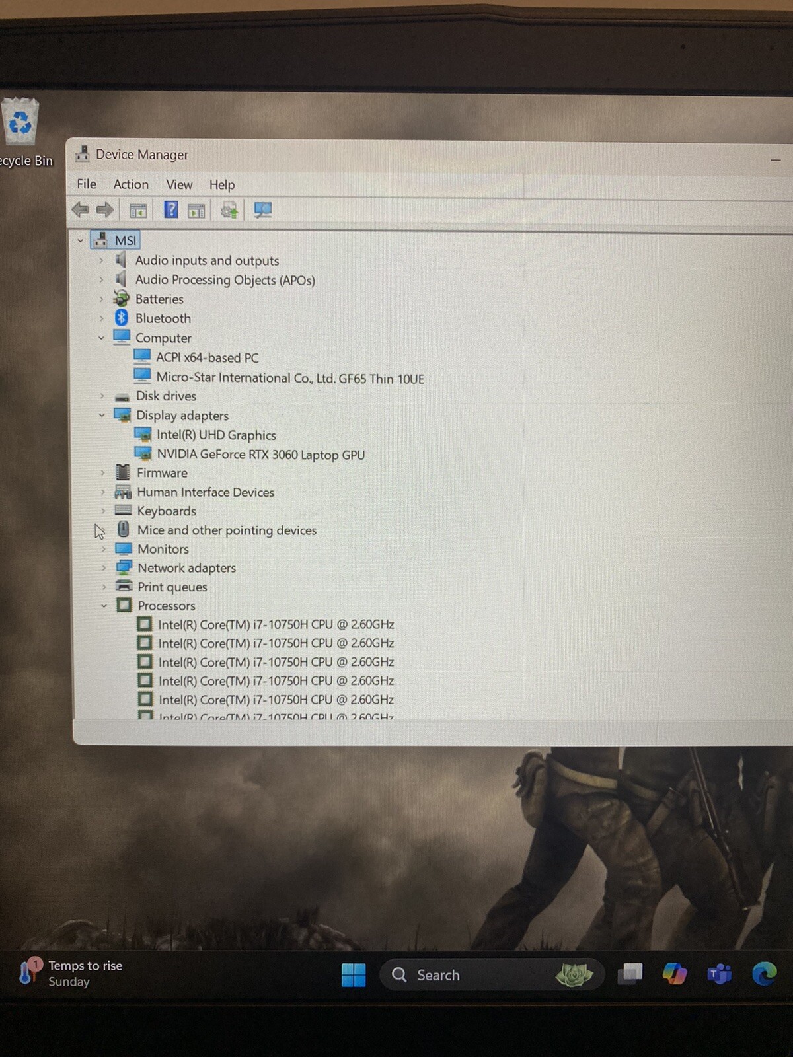The image size is (793, 1057).
Task: Click the Properties pane toolbar icon
Action: (x=196, y=211)
